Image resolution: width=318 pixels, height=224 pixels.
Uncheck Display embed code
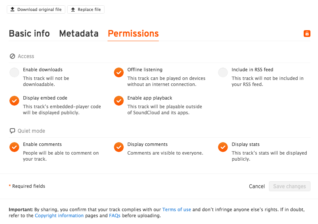click(x=14, y=101)
